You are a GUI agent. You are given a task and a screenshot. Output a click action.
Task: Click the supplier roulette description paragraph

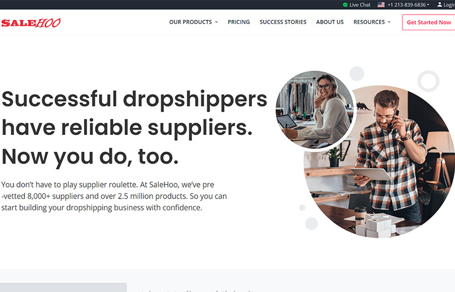(114, 196)
